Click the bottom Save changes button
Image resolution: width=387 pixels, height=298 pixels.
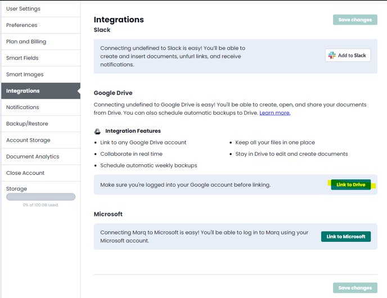pyautogui.click(x=355, y=288)
